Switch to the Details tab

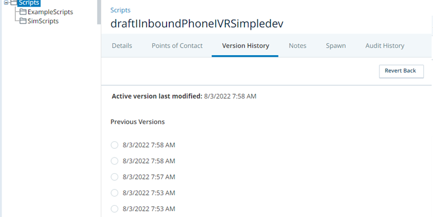click(122, 46)
